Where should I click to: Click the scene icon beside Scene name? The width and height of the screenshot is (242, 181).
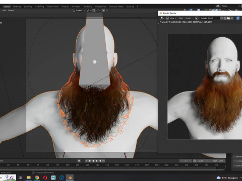(x=218, y=6)
